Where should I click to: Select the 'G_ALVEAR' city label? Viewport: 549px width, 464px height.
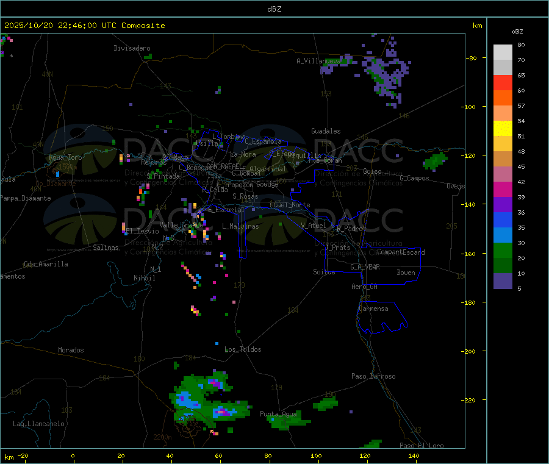pyautogui.click(x=365, y=267)
